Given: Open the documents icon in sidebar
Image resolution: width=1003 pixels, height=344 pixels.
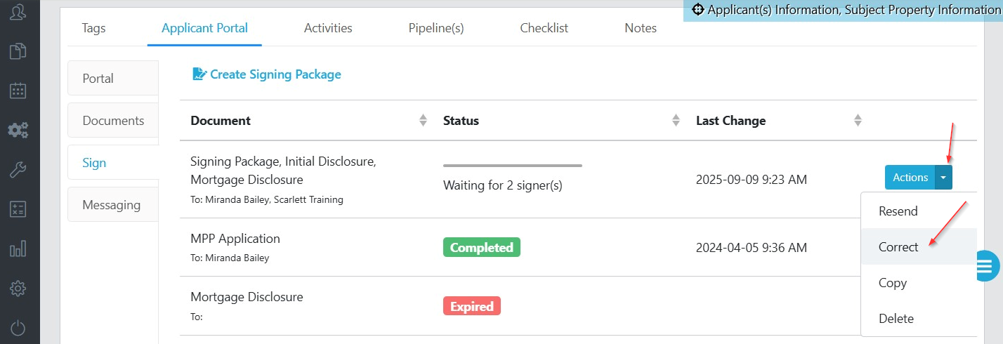Looking at the screenshot, I should pyautogui.click(x=18, y=51).
